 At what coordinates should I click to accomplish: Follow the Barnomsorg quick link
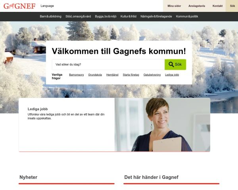point(76,75)
